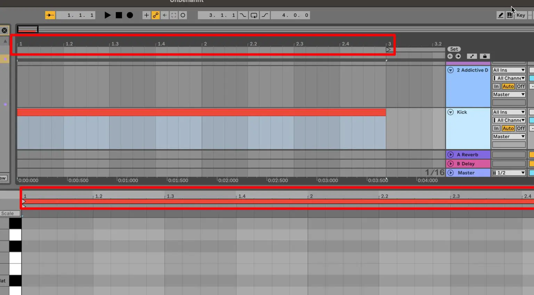Collapse the Kick track with its triangle
Screen dimensions: 534x295
451,112
